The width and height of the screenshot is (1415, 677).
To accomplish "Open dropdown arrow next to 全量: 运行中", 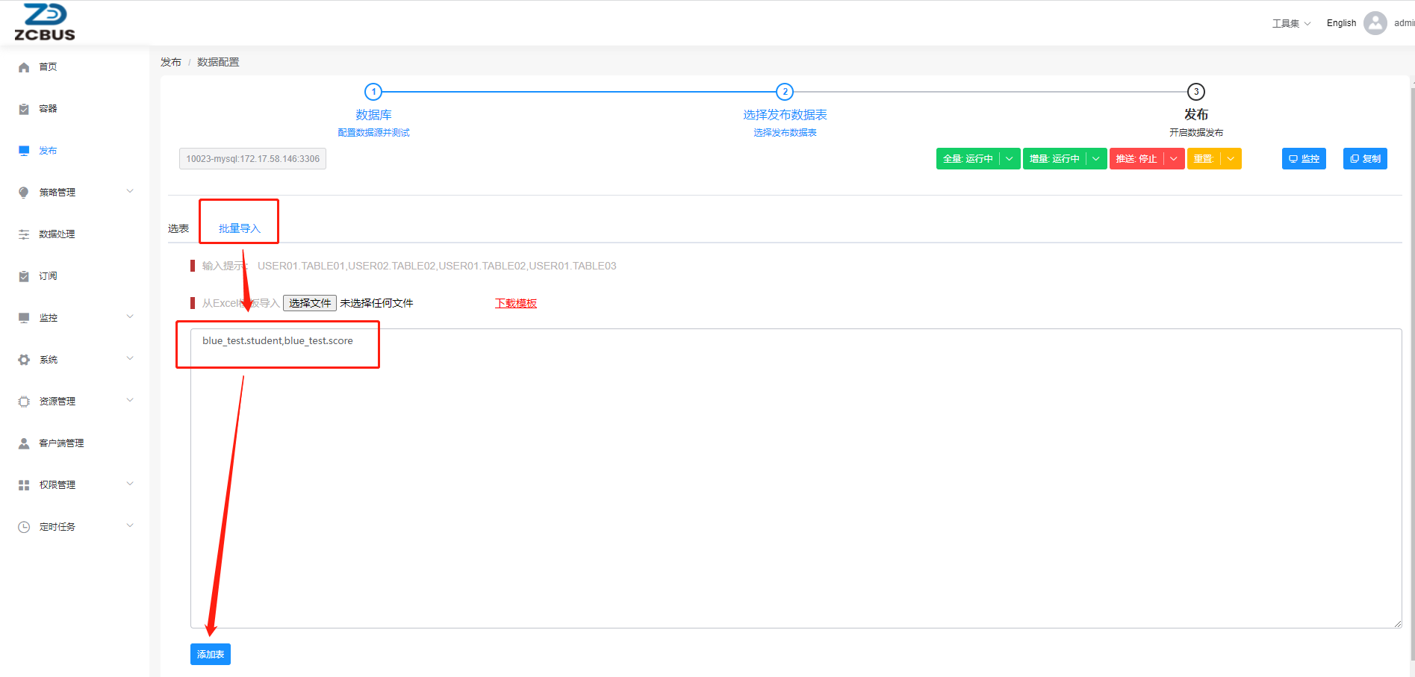I will point(1010,159).
